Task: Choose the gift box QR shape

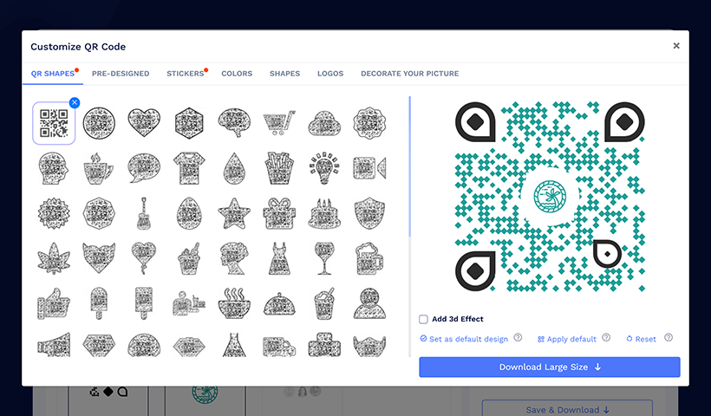Action: [279, 213]
